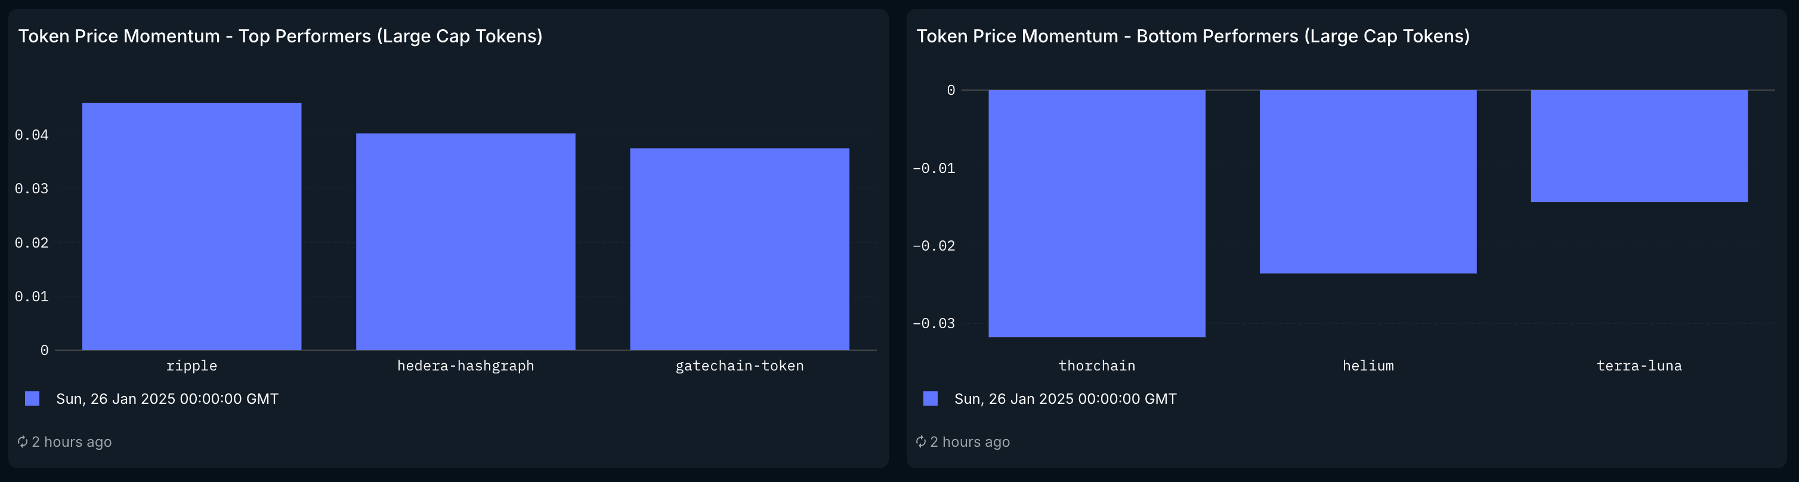Select the hedera-hashgraph bar

(x=465, y=242)
